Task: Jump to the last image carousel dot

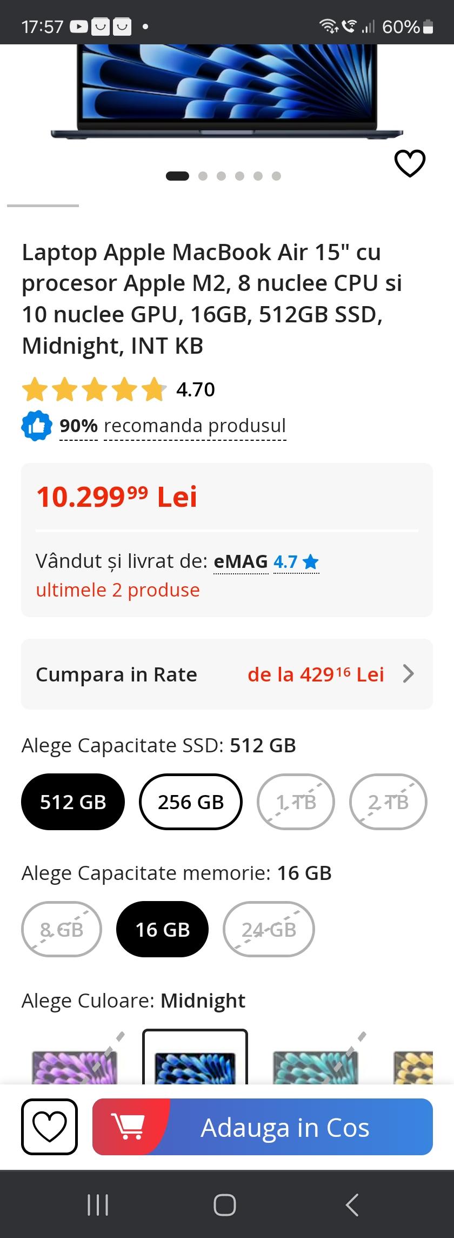Action: coord(276,176)
